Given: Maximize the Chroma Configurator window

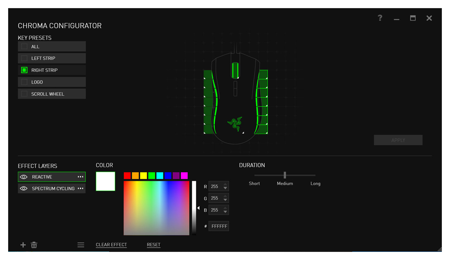Looking at the screenshot, I should (413, 18).
